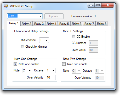This screenshot has width=120, height=95.
Task: Click the CC Number field
Action: (93, 43)
